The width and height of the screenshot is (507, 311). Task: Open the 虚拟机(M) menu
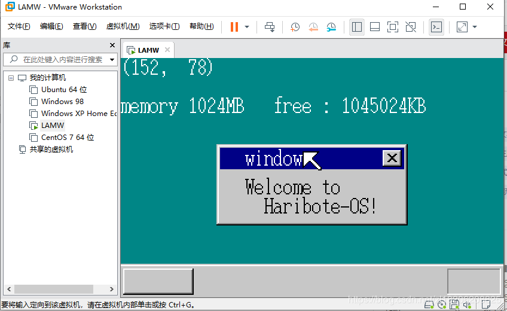click(123, 26)
